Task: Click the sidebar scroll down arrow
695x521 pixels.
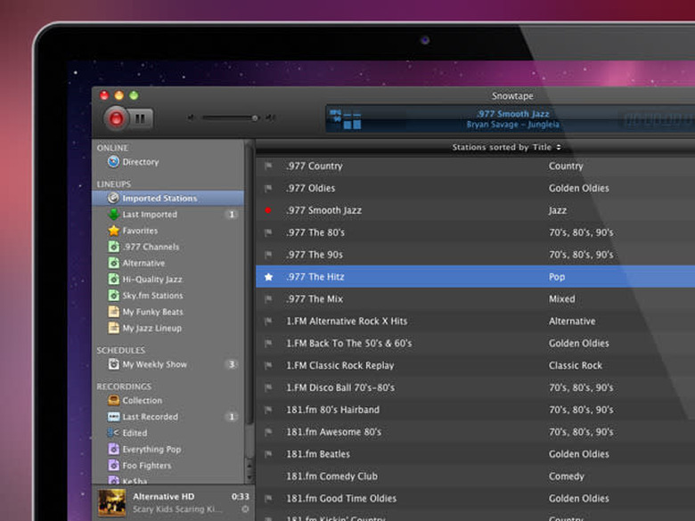Action: tap(249, 477)
